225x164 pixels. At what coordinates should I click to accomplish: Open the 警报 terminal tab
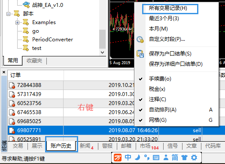[107, 146]
